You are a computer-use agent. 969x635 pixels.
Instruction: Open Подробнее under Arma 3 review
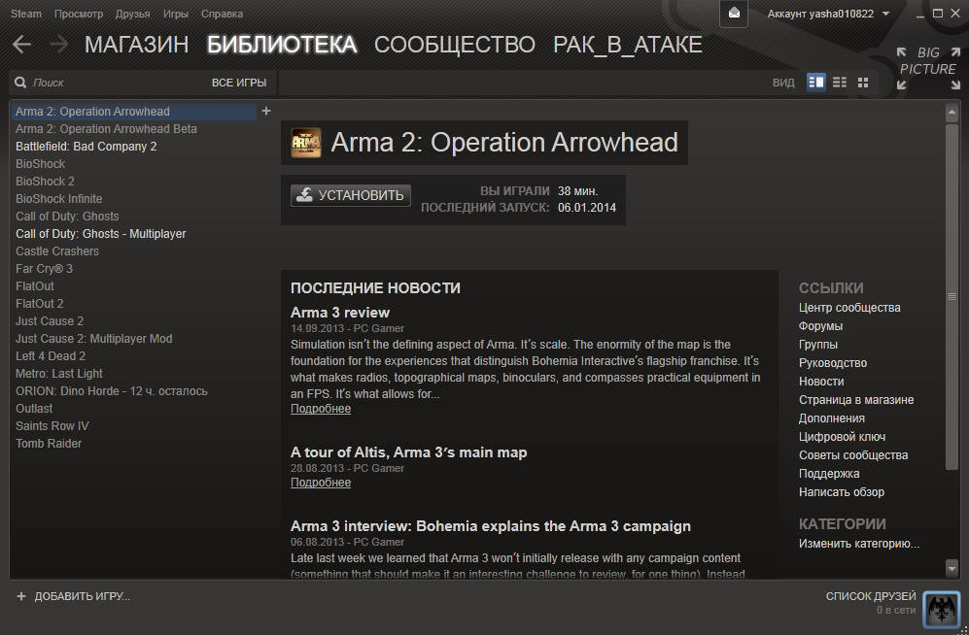click(321, 409)
